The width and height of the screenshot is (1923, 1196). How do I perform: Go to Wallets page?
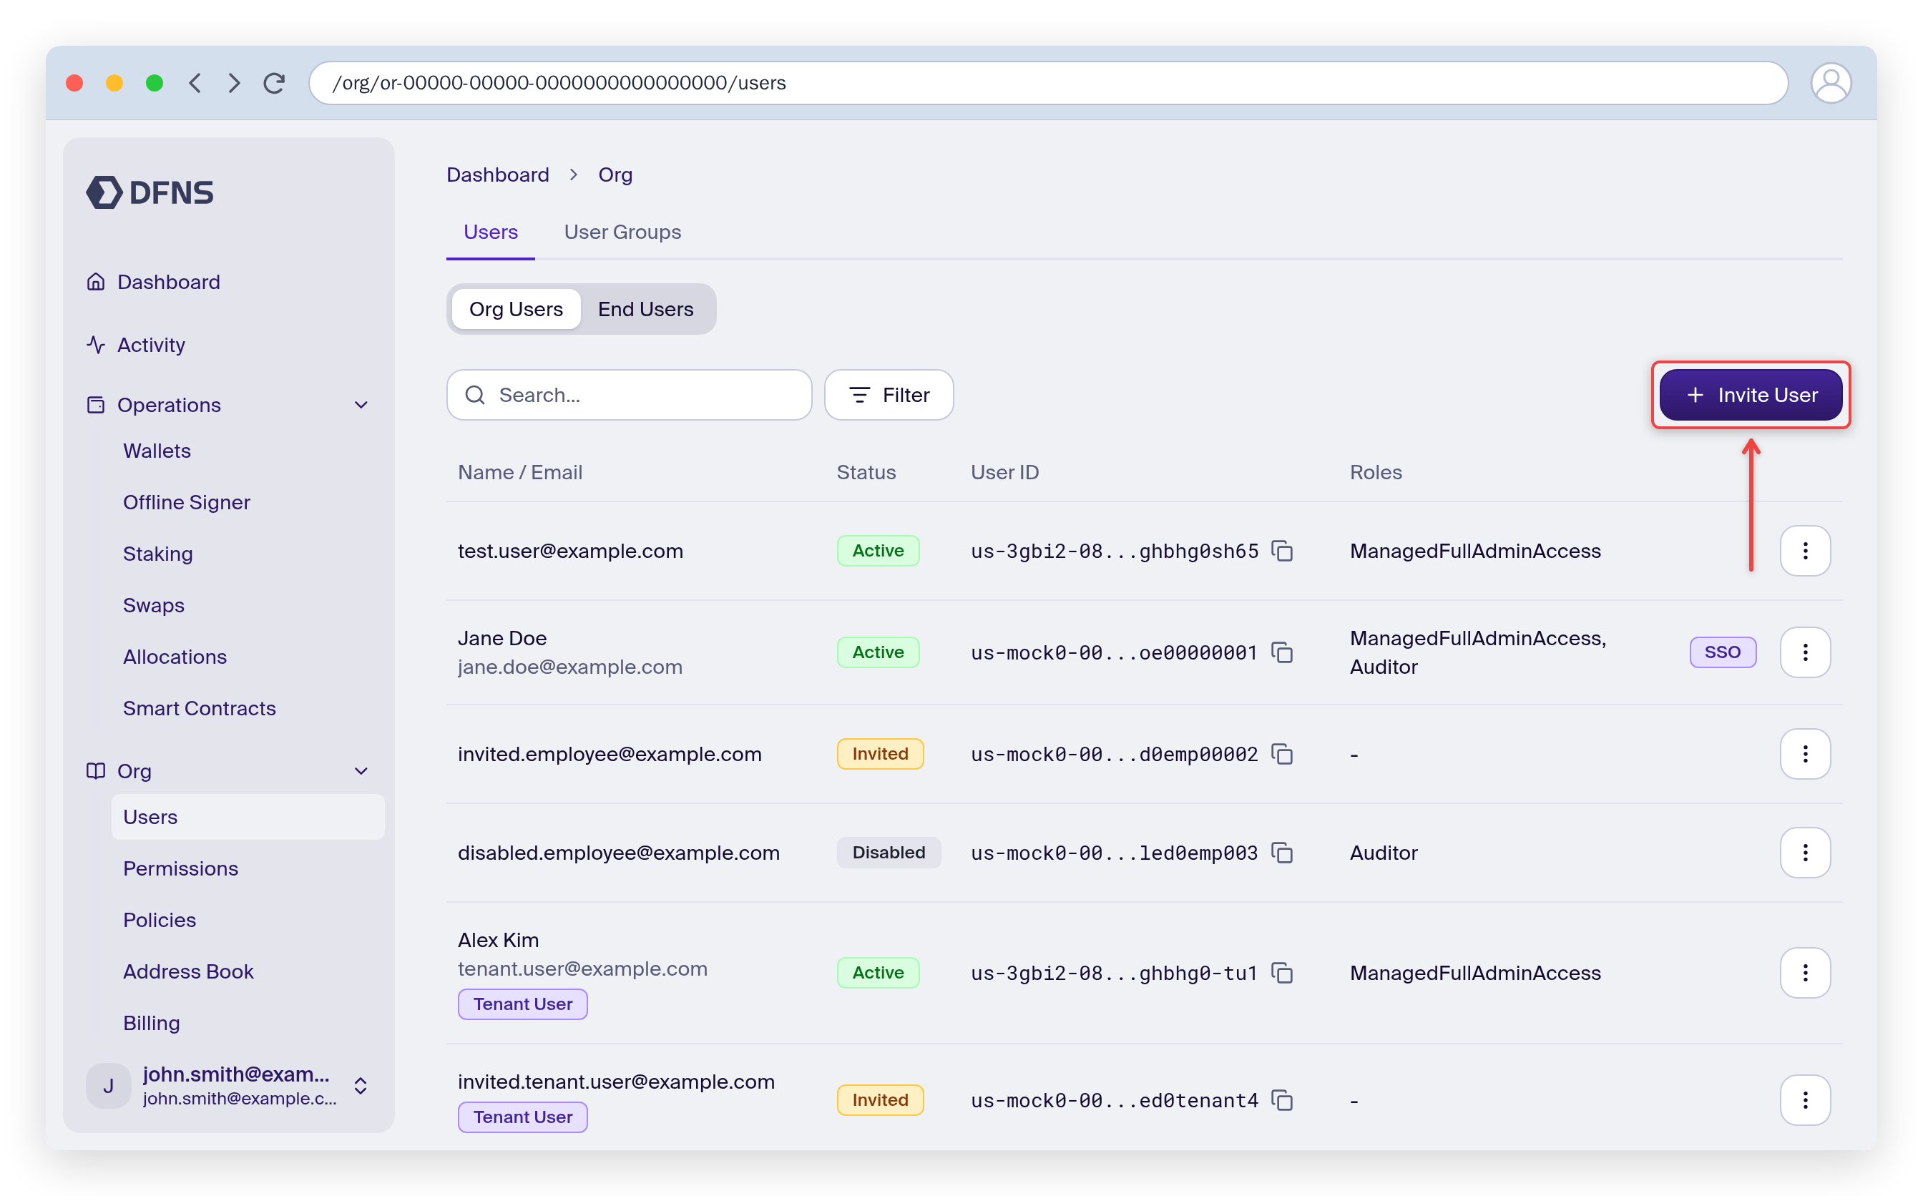[x=157, y=451]
